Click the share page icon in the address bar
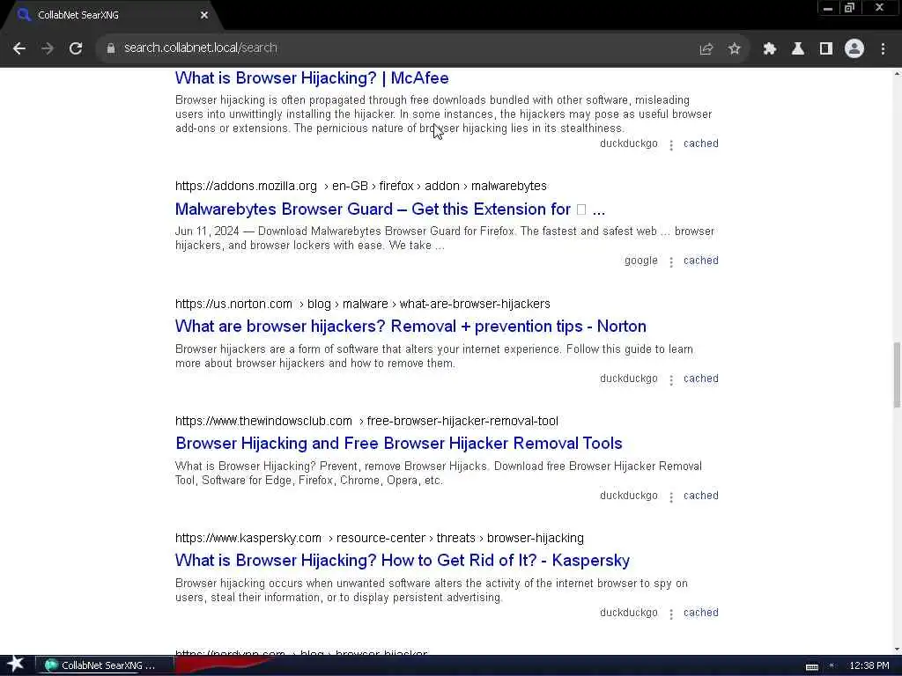The image size is (902, 676). pos(706,49)
